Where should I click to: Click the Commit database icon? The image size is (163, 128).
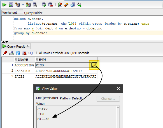point(44,5)
